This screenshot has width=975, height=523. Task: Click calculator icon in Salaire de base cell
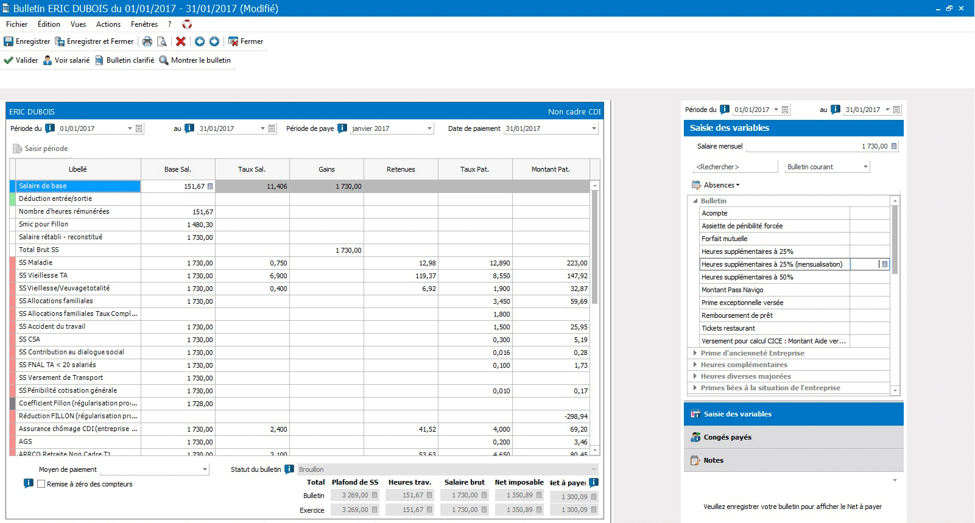click(210, 186)
